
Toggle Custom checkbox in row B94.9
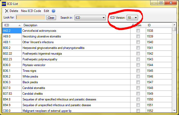click(x=138, y=105)
